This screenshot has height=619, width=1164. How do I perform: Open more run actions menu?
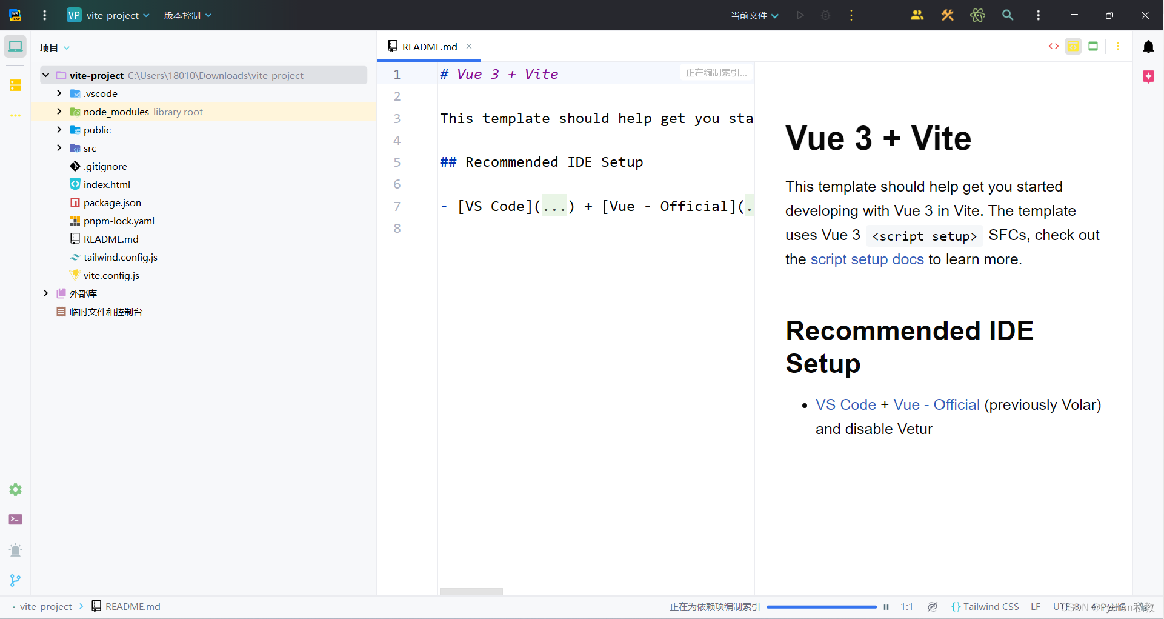[x=851, y=15]
